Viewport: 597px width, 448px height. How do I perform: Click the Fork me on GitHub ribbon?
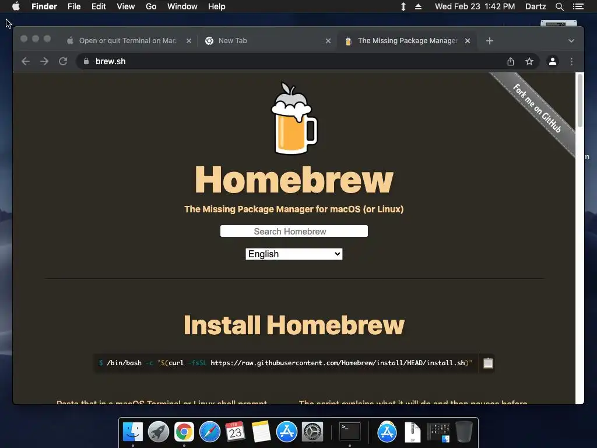coord(537,108)
